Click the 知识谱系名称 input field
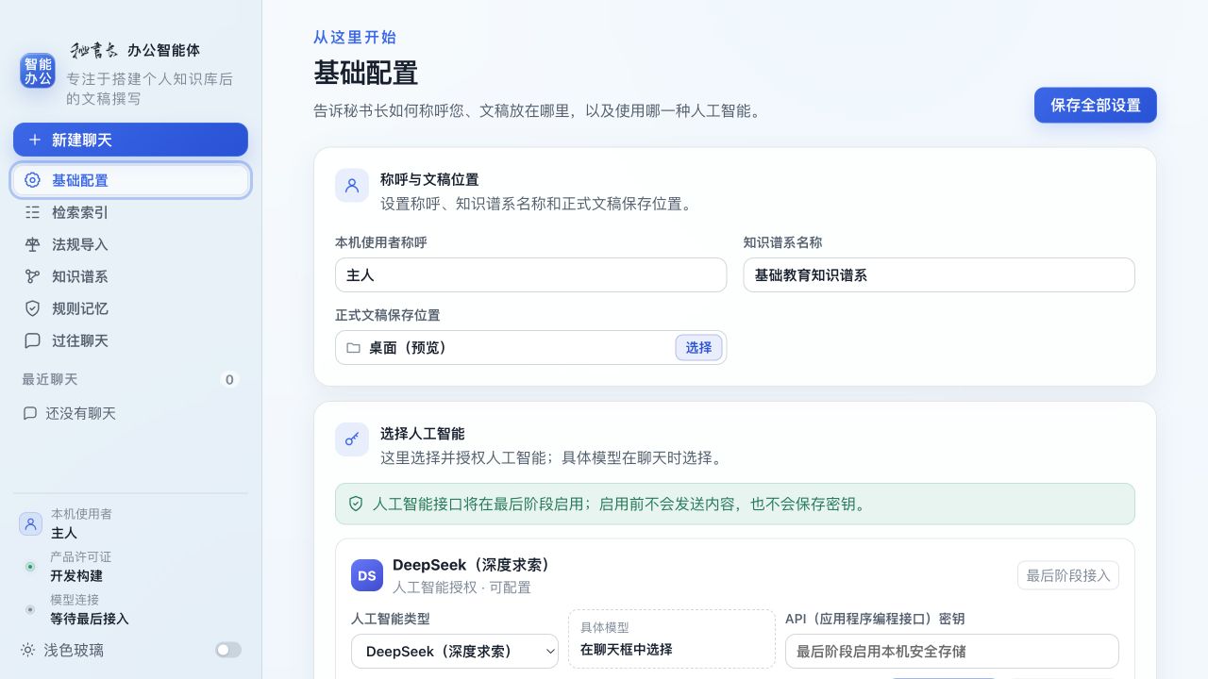This screenshot has height=679, width=1208. 939,275
